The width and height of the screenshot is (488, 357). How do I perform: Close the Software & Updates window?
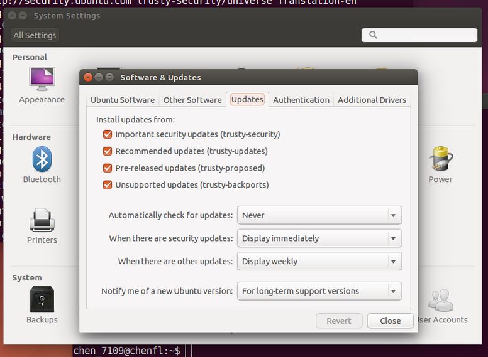pos(88,77)
